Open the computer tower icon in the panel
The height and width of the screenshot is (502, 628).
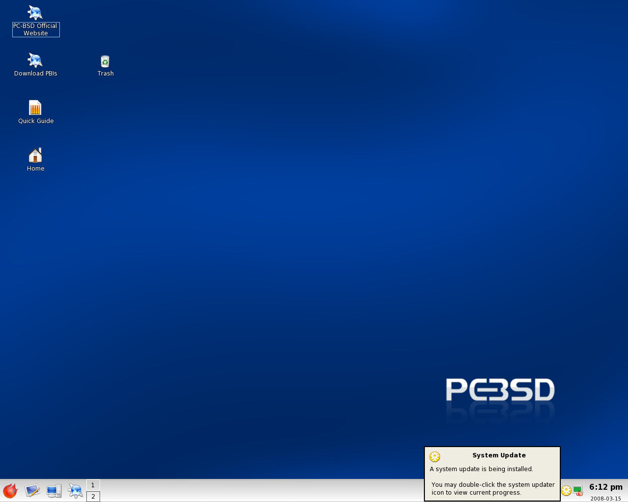(x=54, y=491)
